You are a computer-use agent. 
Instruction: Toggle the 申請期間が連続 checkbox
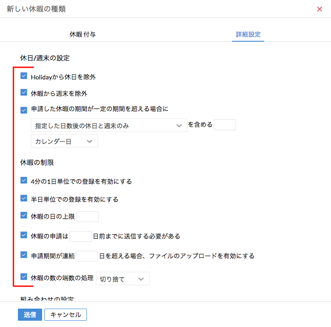point(24,255)
